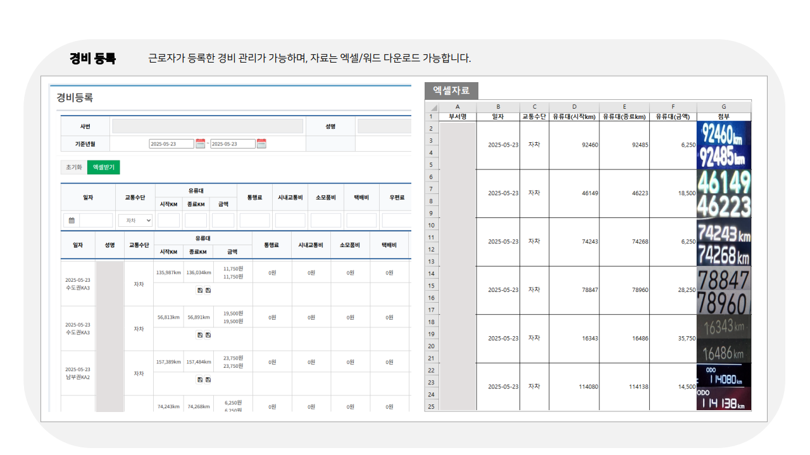This screenshot has width=810, height=455.
Task: Select the 첨부 column header G
Action: point(723,106)
